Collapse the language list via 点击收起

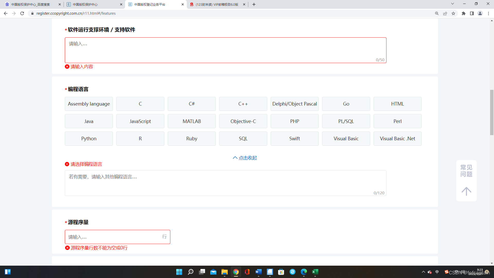coord(245,158)
